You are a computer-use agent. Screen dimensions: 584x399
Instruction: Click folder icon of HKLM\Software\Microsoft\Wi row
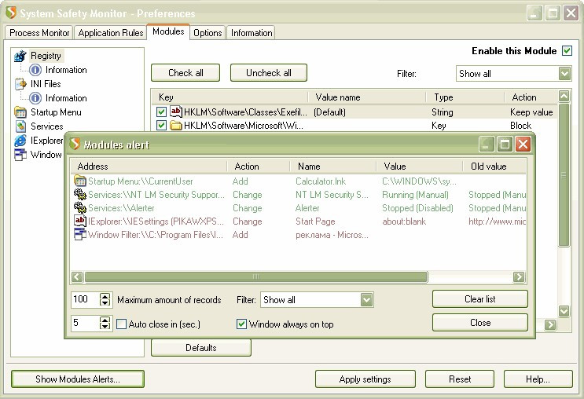point(176,126)
